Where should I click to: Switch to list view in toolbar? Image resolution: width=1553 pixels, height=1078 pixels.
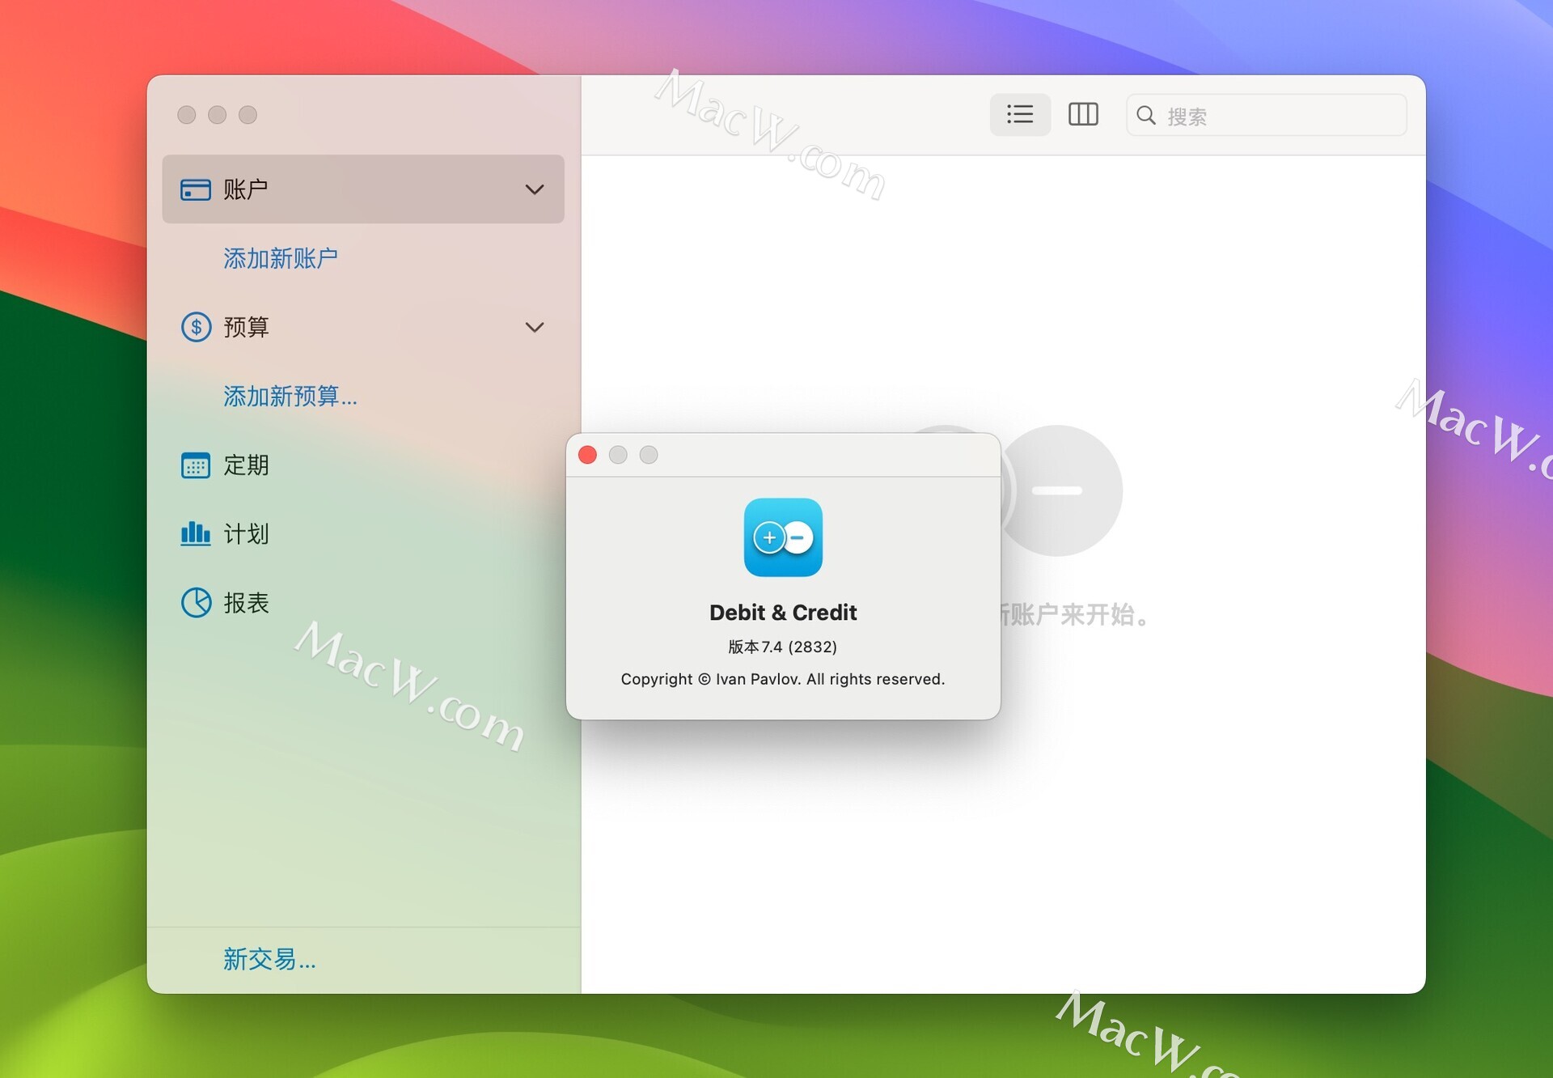coord(1020,114)
